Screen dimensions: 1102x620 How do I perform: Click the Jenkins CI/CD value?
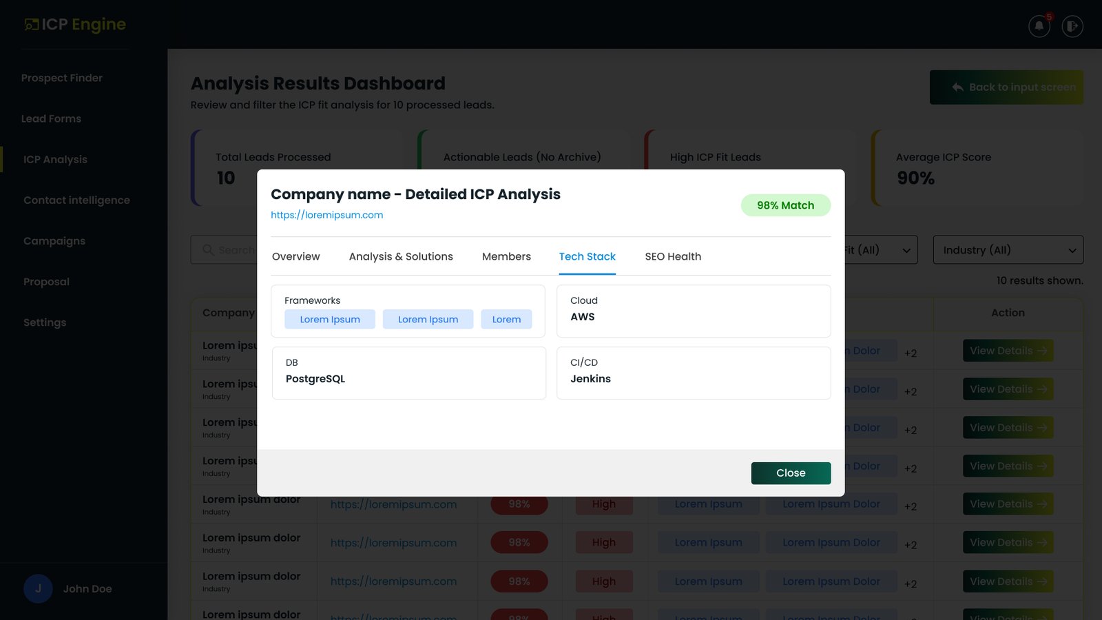coord(590,379)
